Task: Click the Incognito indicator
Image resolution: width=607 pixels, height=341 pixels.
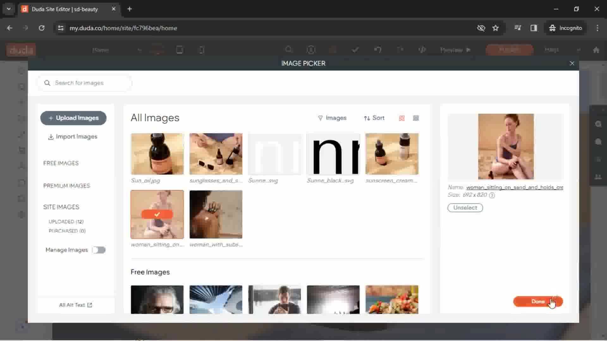Action: pos(566,28)
